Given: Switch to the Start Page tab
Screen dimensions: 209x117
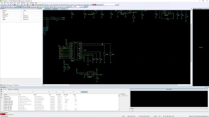Looking at the screenshot, I should coord(48,9).
